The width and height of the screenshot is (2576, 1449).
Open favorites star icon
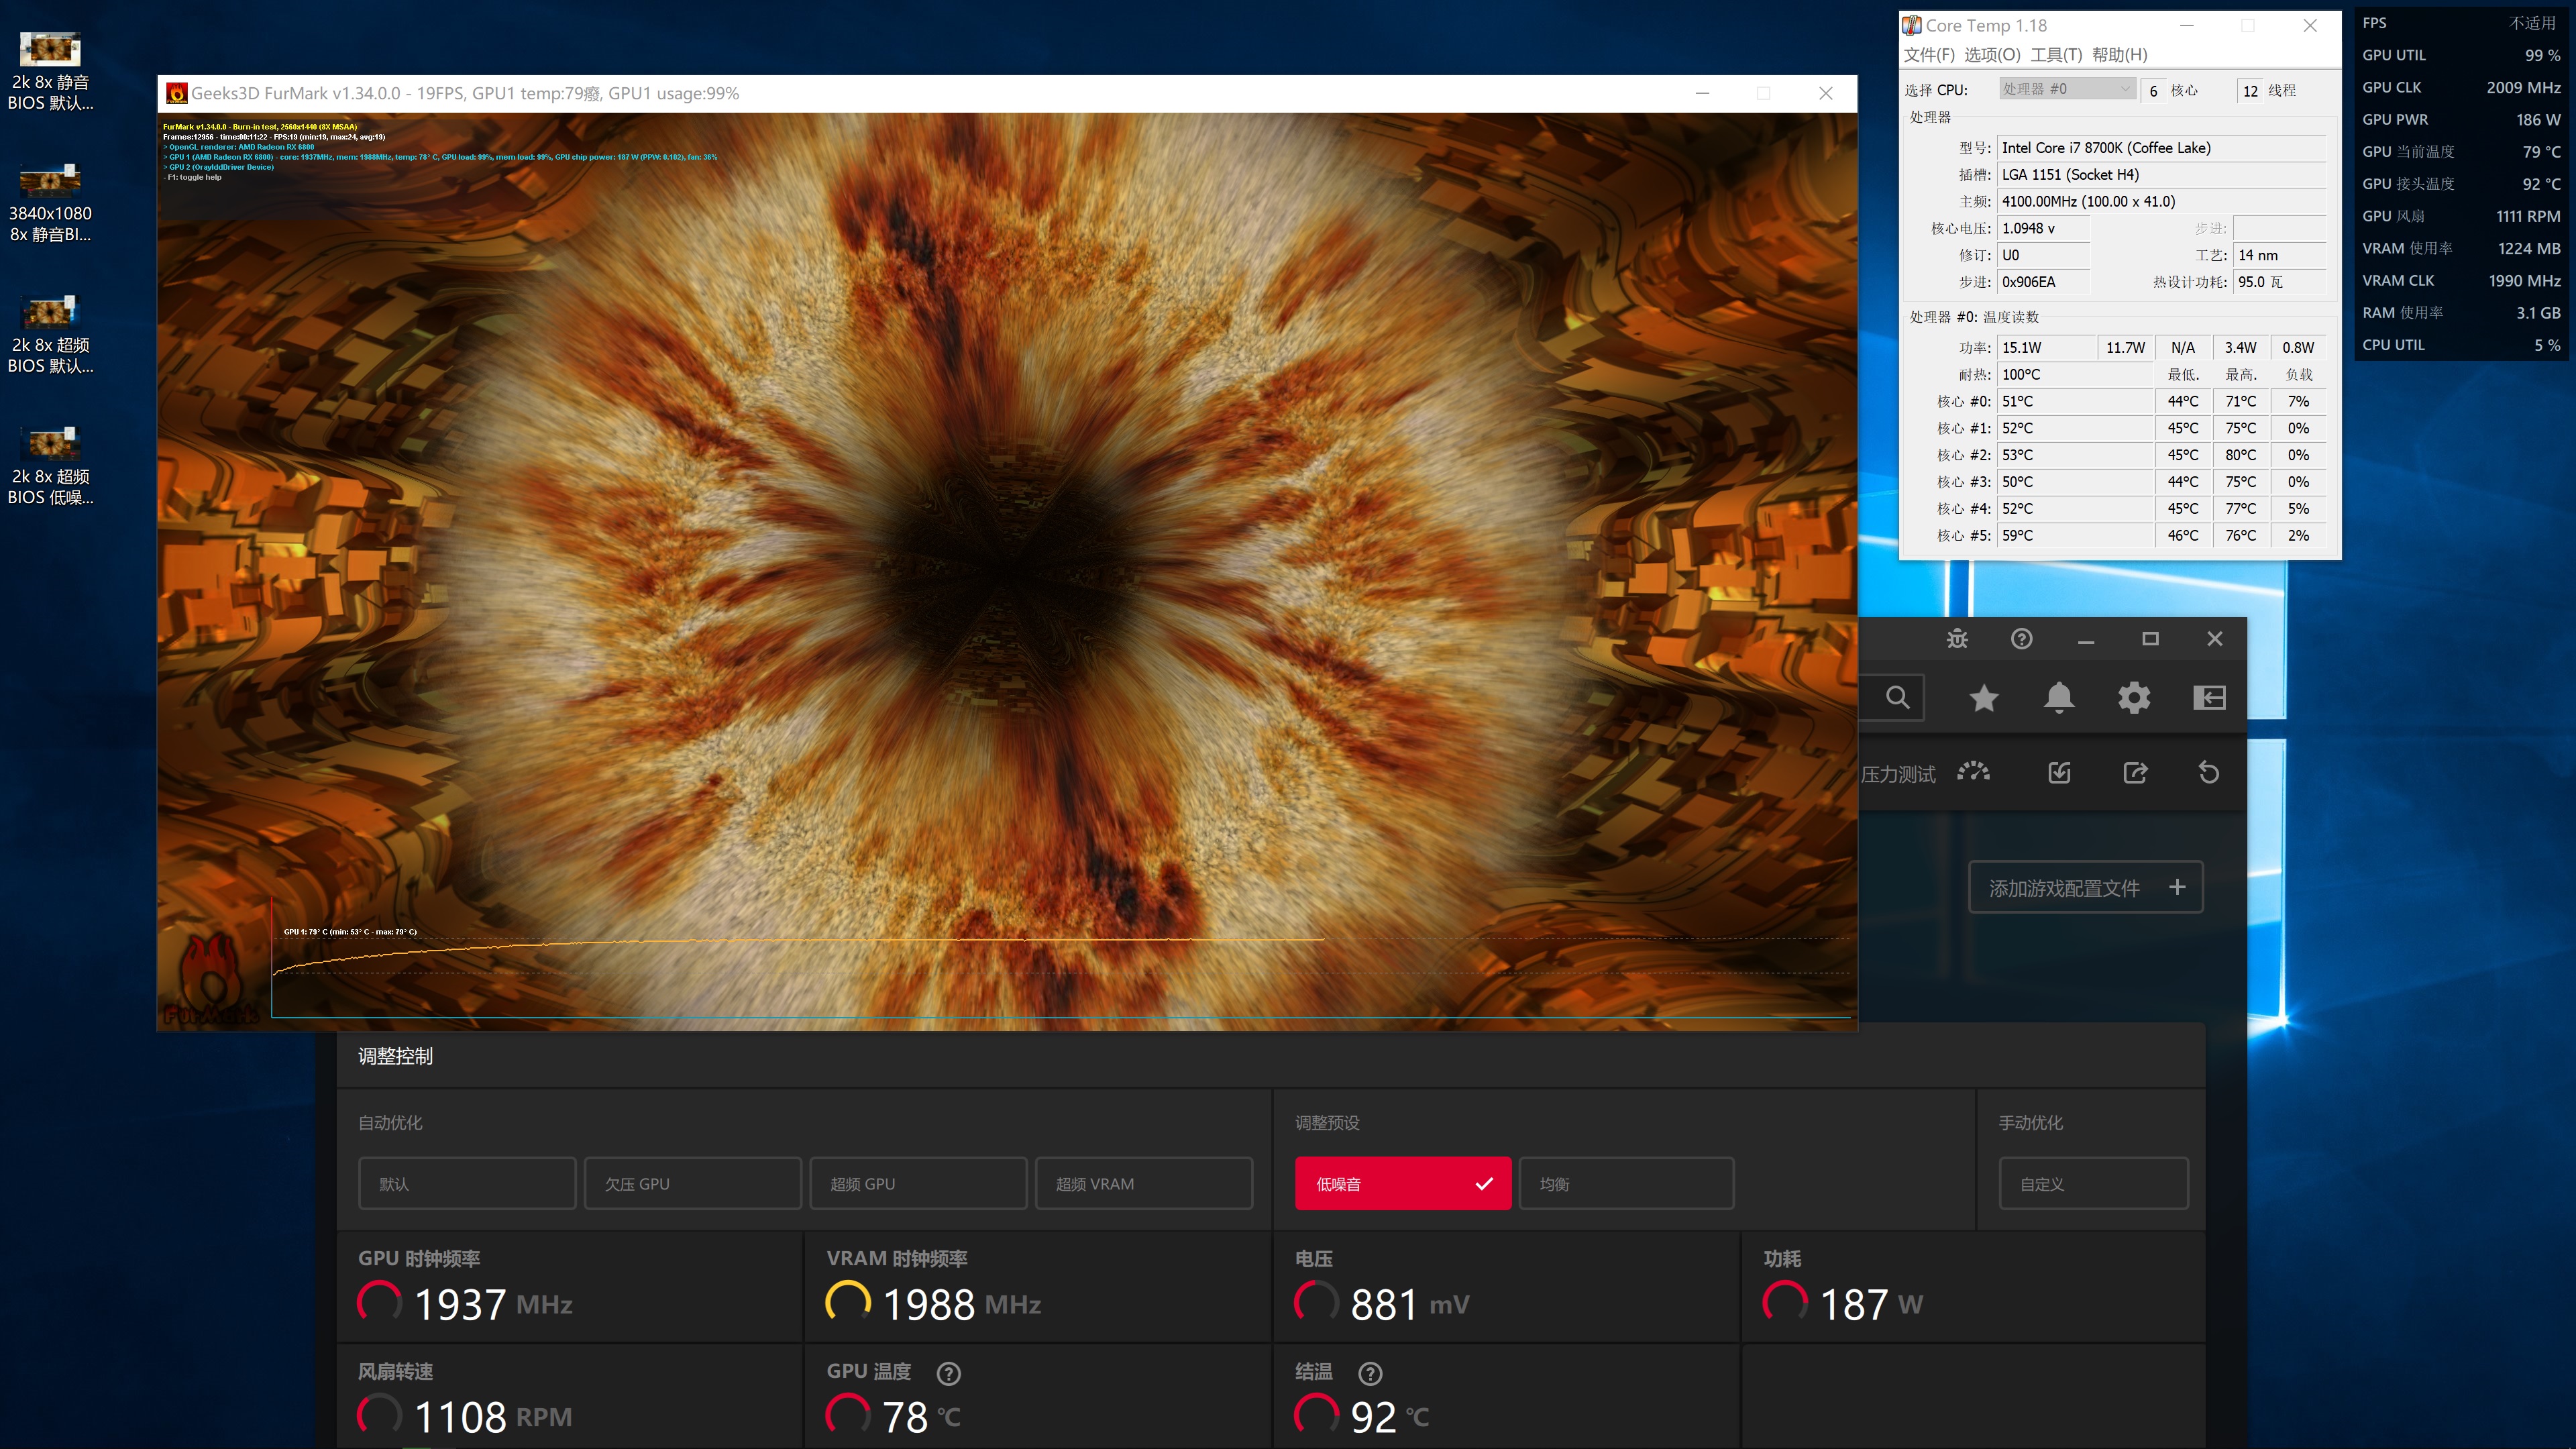pos(1984,697)
